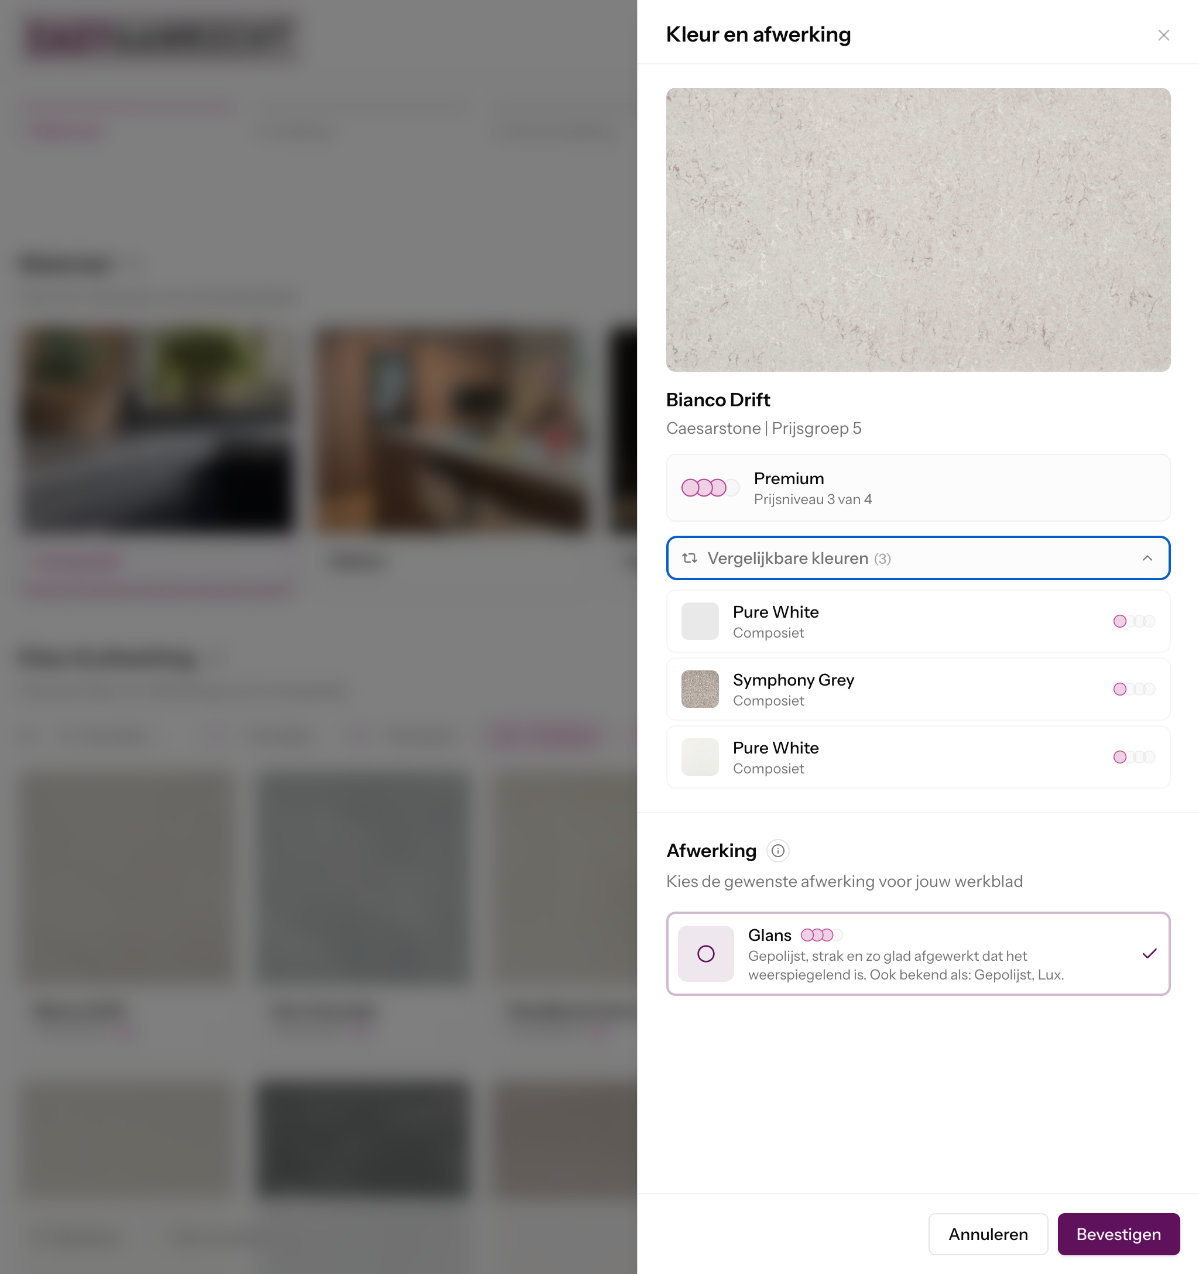Image resolution: width=1199 pixels, height=1274 pixels.
Task: Collapse the Vergelijkbare kleuren chevron
Action: (1146, 558)
